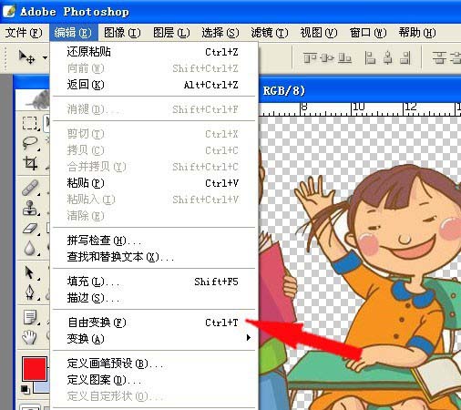Open the 视图(V) menu
461x410 pixels.
[x=319, y=33]
